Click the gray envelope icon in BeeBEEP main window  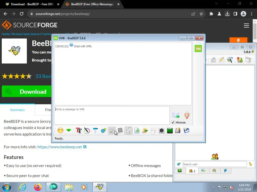pos(213,60)
